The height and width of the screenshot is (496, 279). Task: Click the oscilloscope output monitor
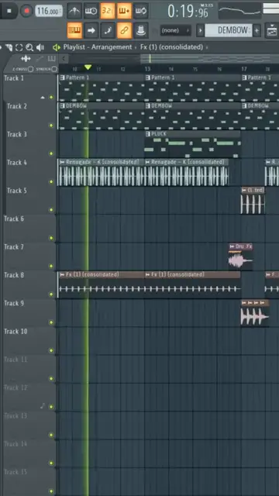pyautogui.click(x=239, y=11)
